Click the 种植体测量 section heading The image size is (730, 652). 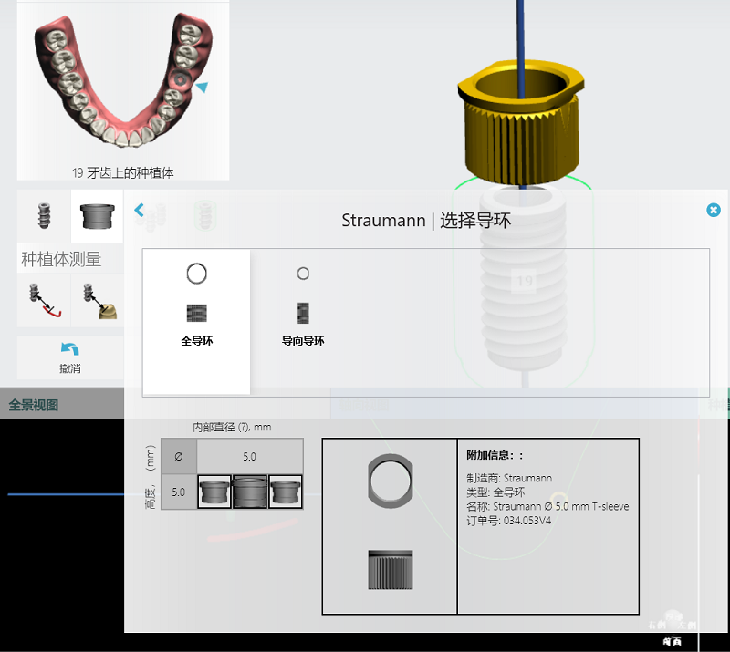click(x=61, y=259)
